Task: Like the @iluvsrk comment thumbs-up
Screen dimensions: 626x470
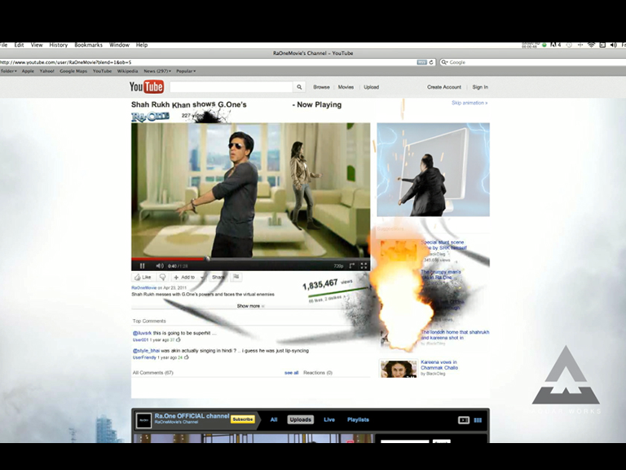Action: click(178, 339)
